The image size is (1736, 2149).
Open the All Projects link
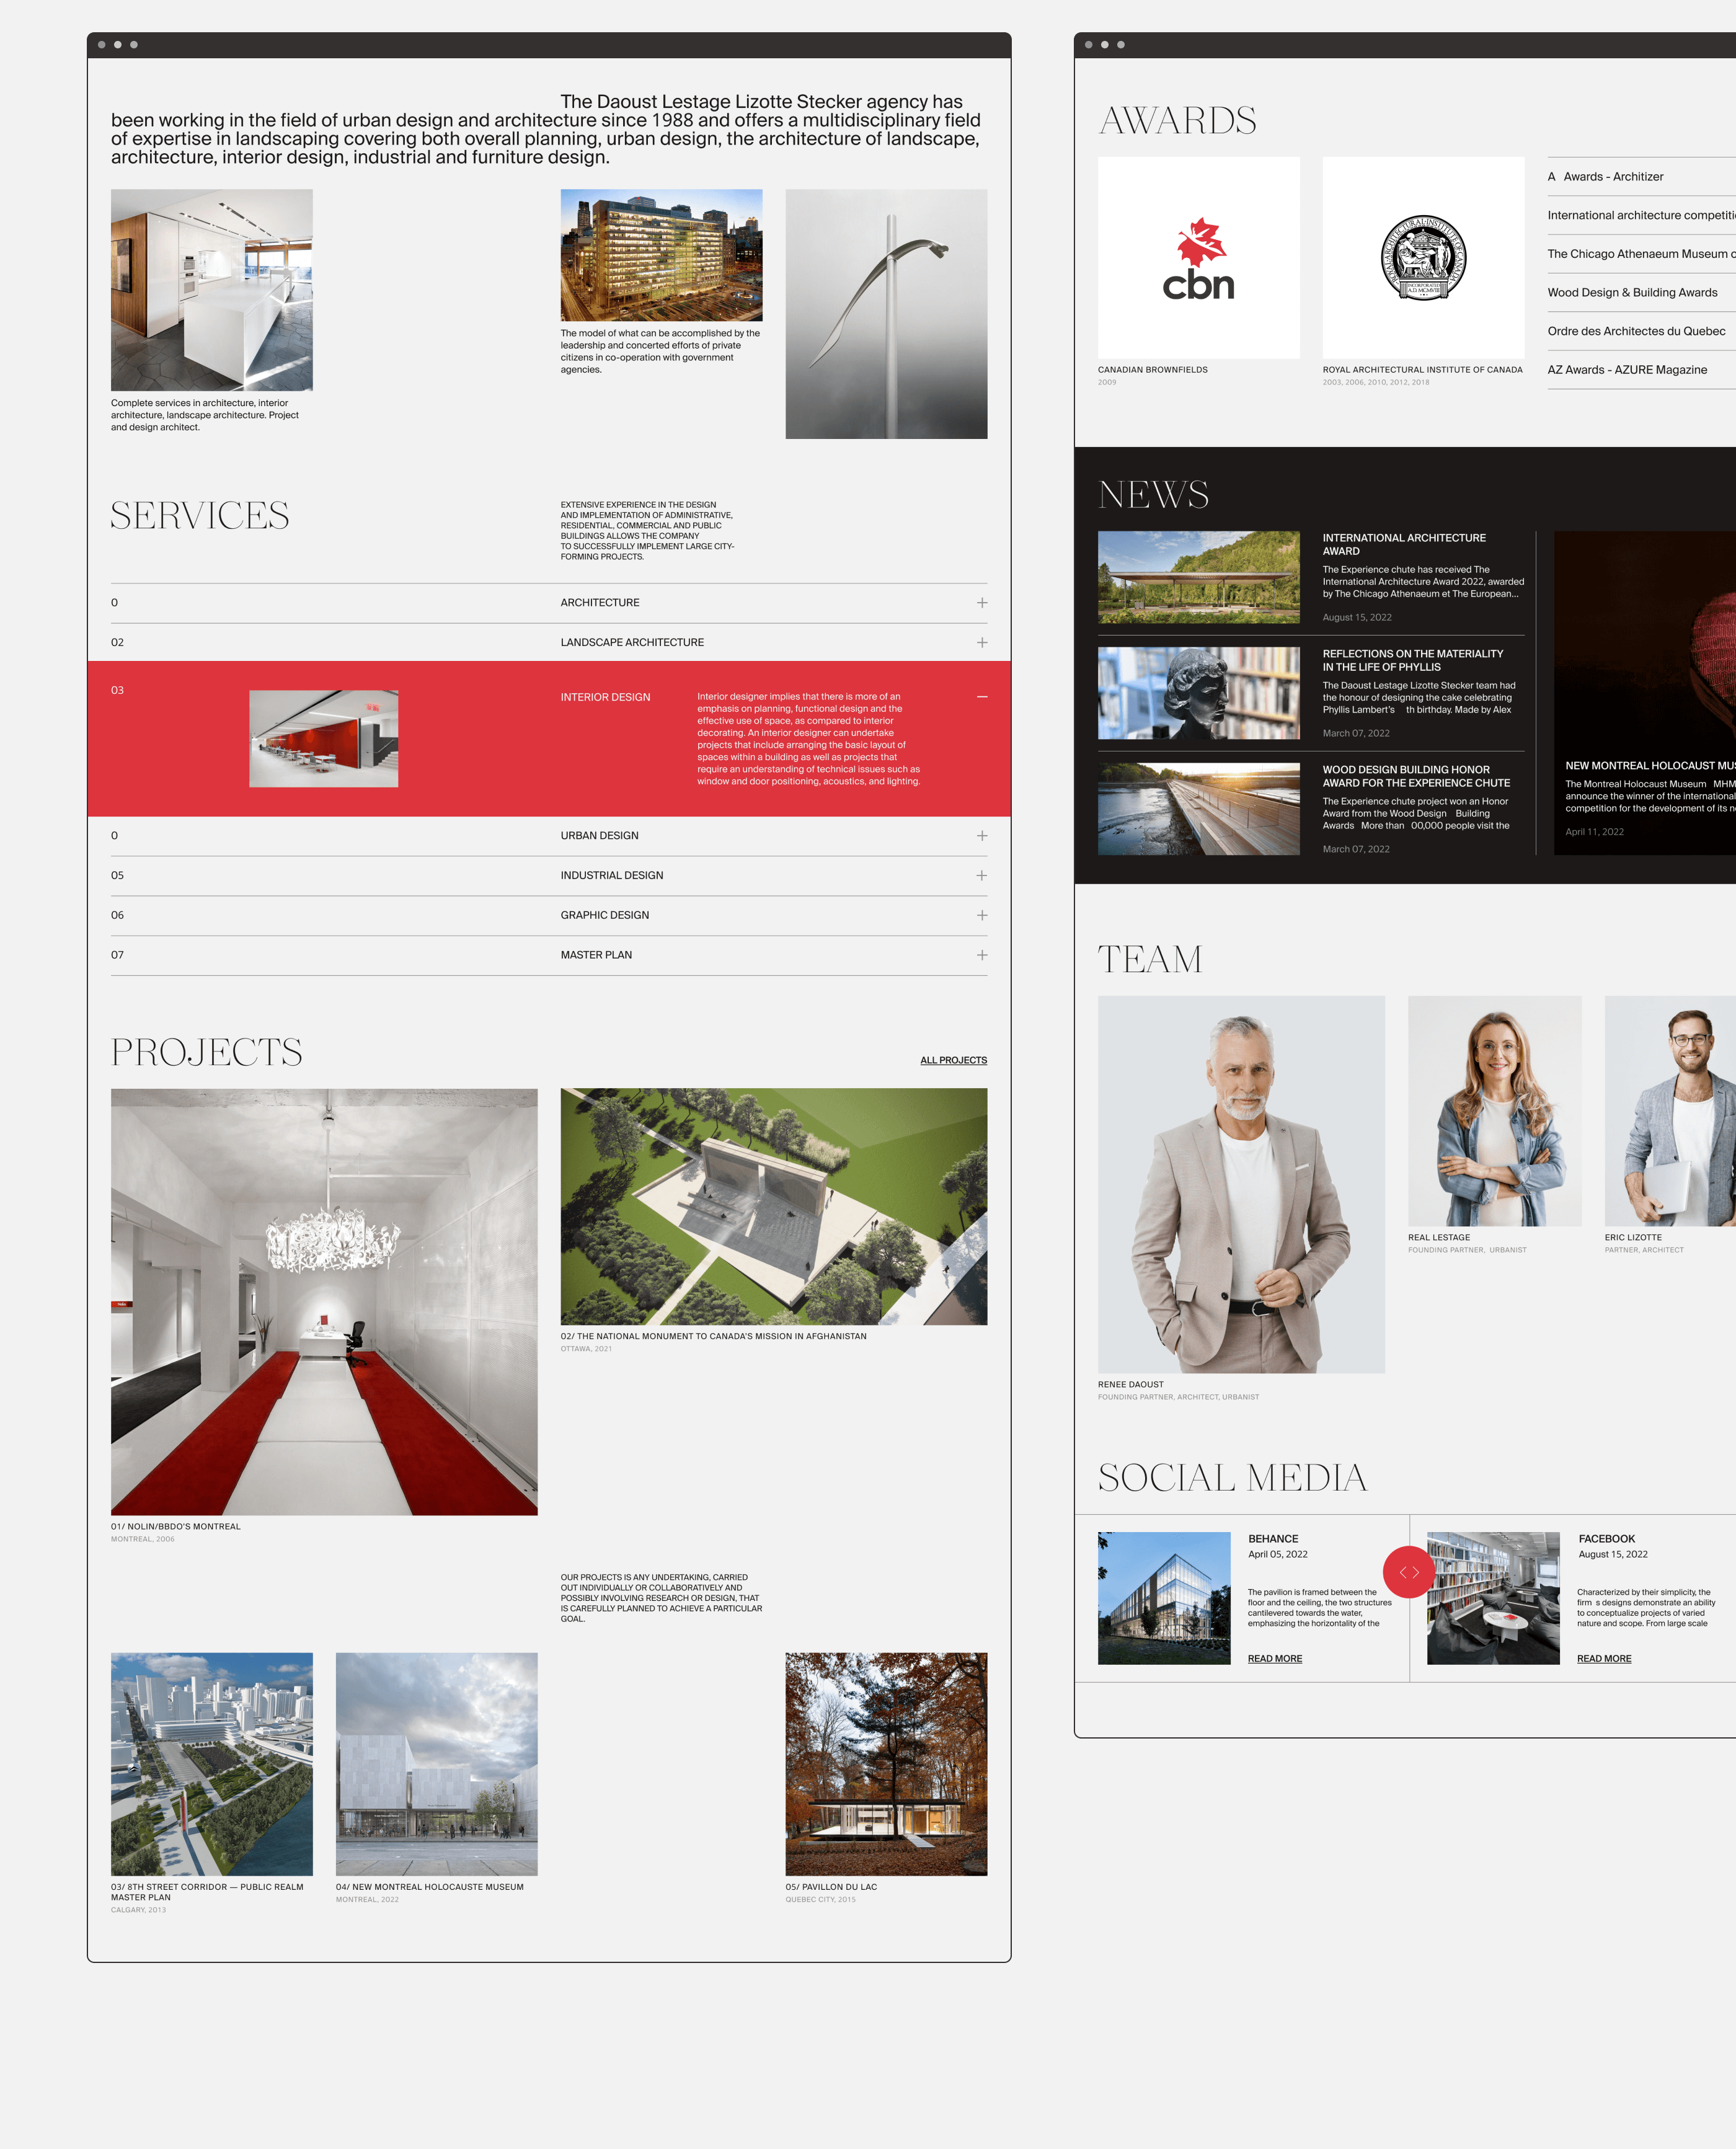click(x=953, y=1060)
